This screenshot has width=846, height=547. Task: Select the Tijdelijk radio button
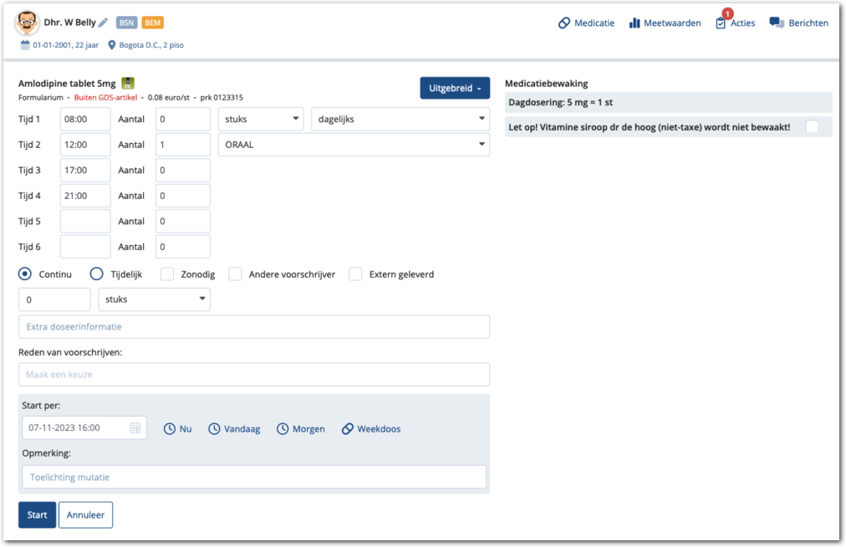(96, 274)
